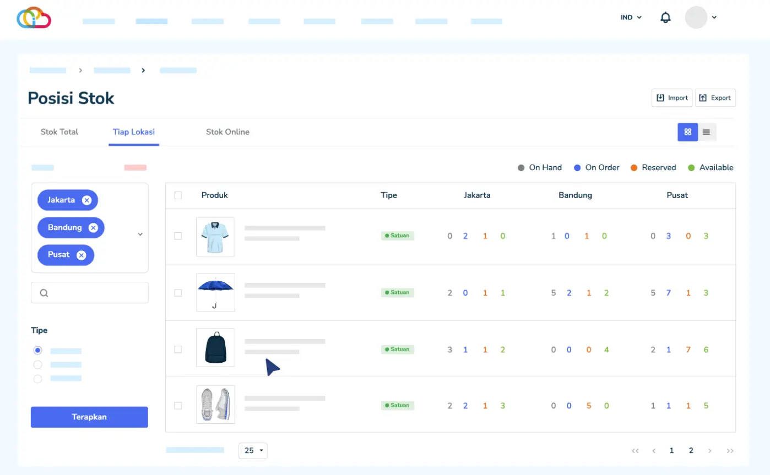The width and height of the screenshot is (770, 475).
Task: Check the checkbox on the umbrella product row
Action: pos(178,292)
